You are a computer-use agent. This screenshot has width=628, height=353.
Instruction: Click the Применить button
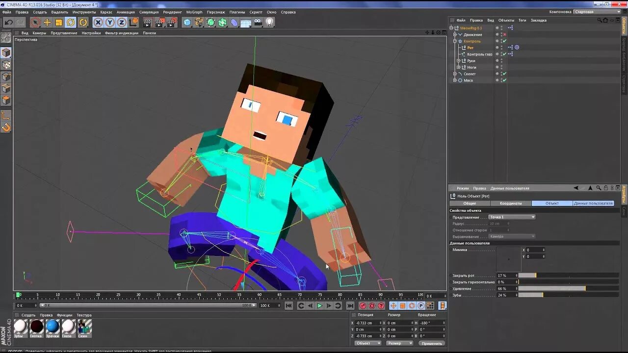tap(432, 343)
